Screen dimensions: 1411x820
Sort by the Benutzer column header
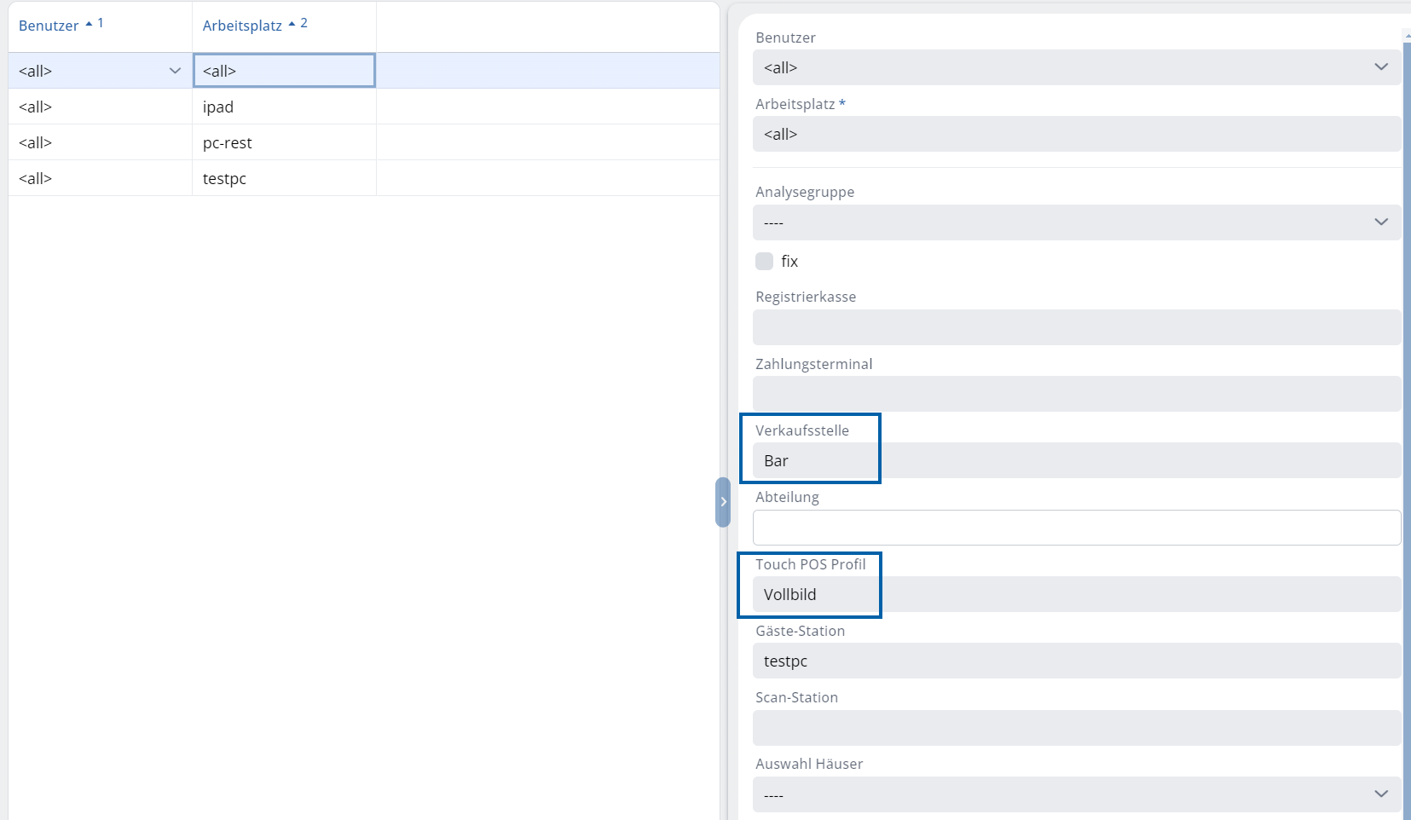(x=49, y=26)
